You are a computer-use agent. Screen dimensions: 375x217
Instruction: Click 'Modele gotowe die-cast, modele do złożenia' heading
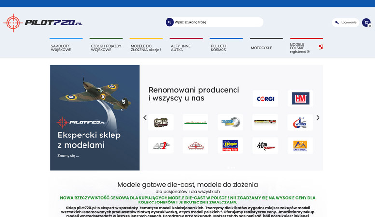coord(187,185)
